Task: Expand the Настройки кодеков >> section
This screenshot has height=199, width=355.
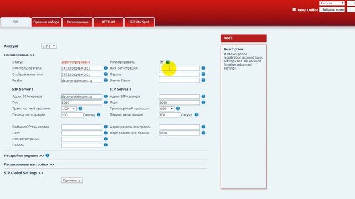Action: [24, 156]
